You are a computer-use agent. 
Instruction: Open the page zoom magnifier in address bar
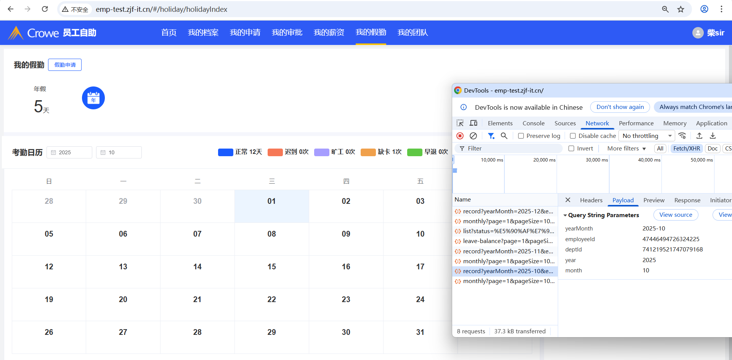(665, 9)
